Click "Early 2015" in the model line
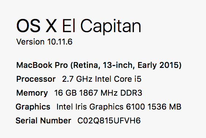This screenshot has height=138, width=206. pyautogui.click(x=158, y=65)
